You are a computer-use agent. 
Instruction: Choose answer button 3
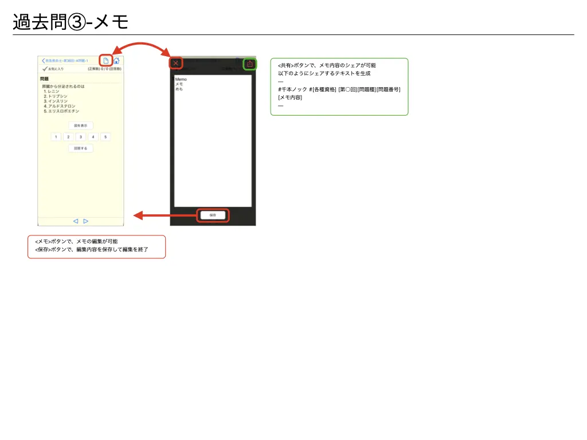point(80,137)
